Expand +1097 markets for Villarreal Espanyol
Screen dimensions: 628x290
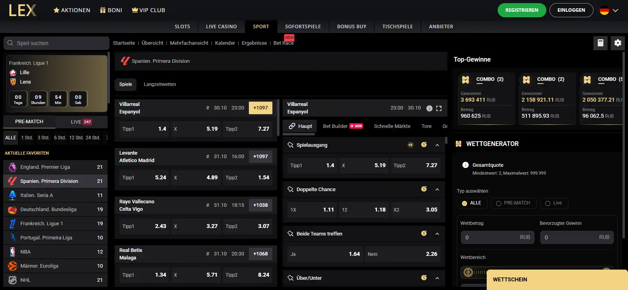(x=261, y=108)
